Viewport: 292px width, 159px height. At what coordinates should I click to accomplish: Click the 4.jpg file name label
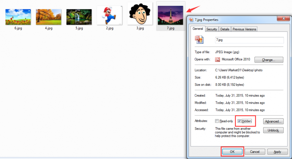click(x=49, y=28)
